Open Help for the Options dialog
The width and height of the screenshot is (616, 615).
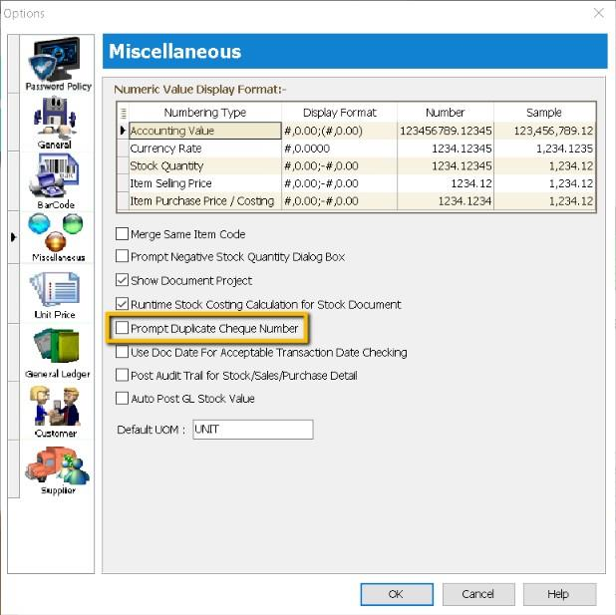pos(558,594)
